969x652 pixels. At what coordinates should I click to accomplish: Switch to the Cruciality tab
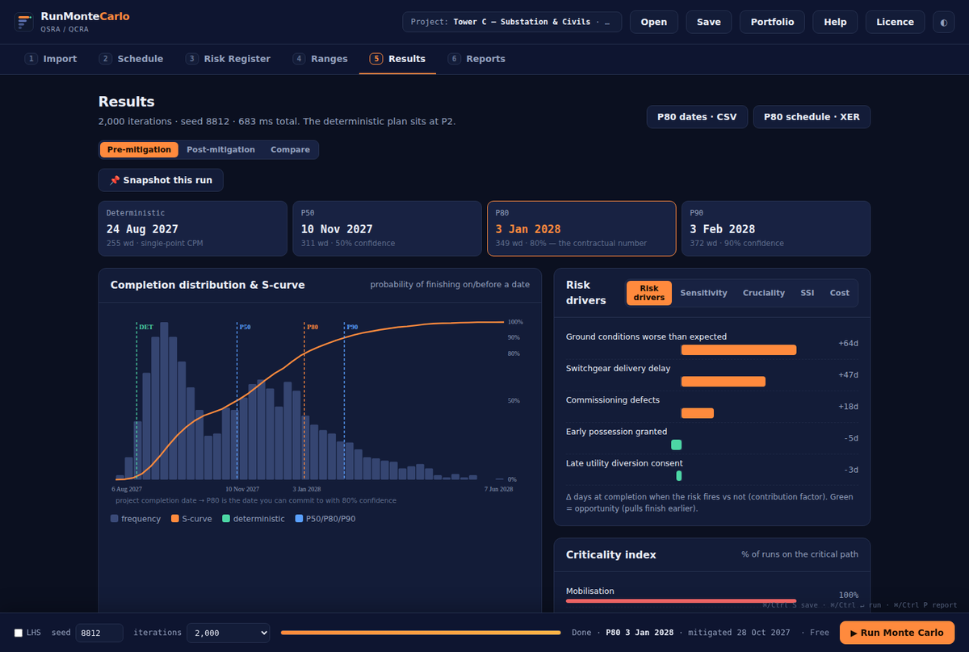click(x=764, y=293)
